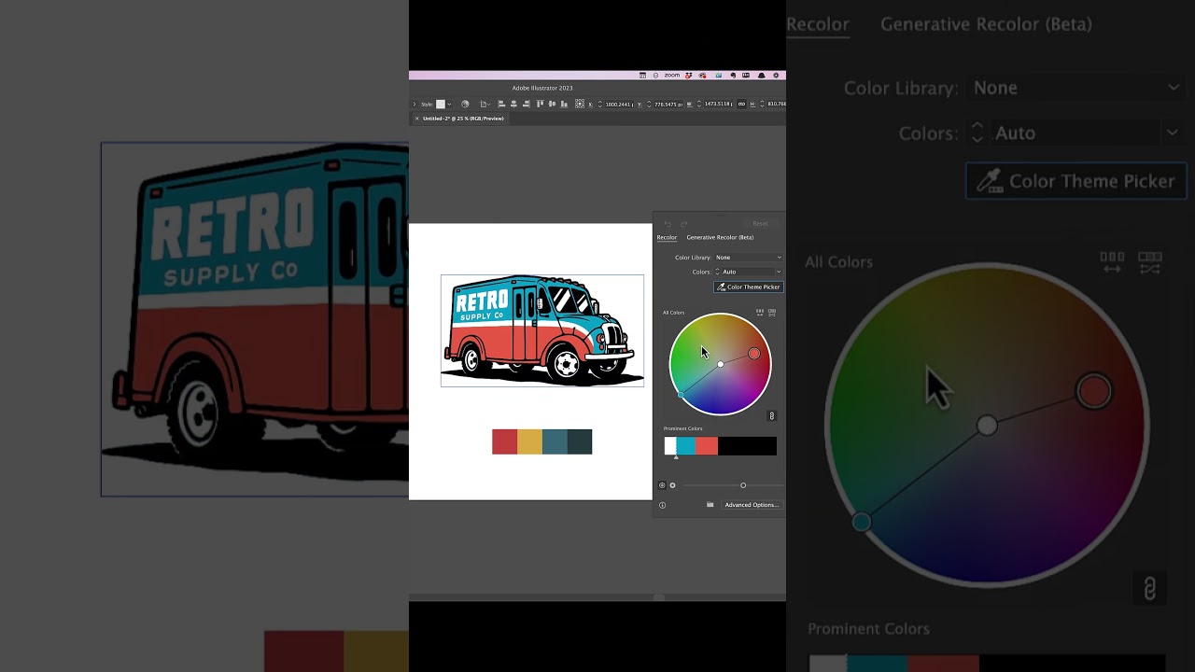This screenshot has width=1195, height=672.
Task: Click Color Theme Picker in enlarged view
Action: pyautogui.click(x=1076, y=181)
